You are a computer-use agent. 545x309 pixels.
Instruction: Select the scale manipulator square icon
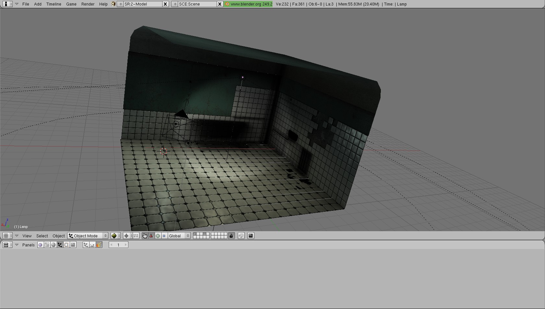(164, 236)
